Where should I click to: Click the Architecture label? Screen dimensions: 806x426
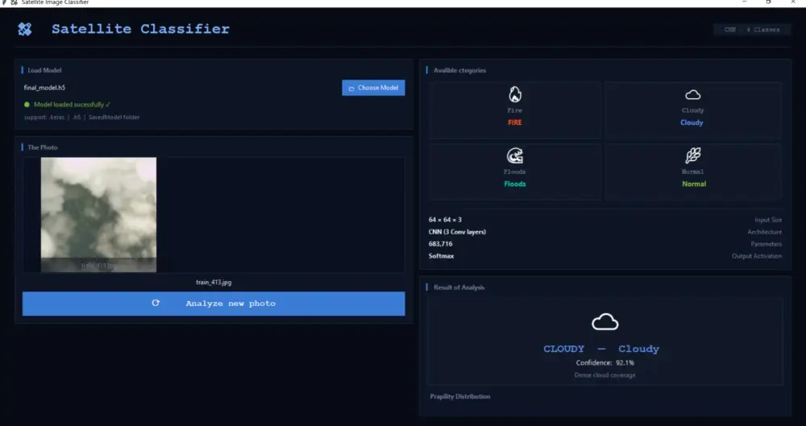coord(765,232)
